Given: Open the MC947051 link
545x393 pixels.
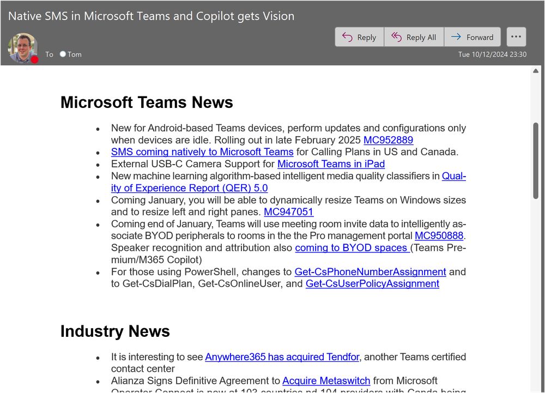Looking at the screenshot, I should (289, 212).
